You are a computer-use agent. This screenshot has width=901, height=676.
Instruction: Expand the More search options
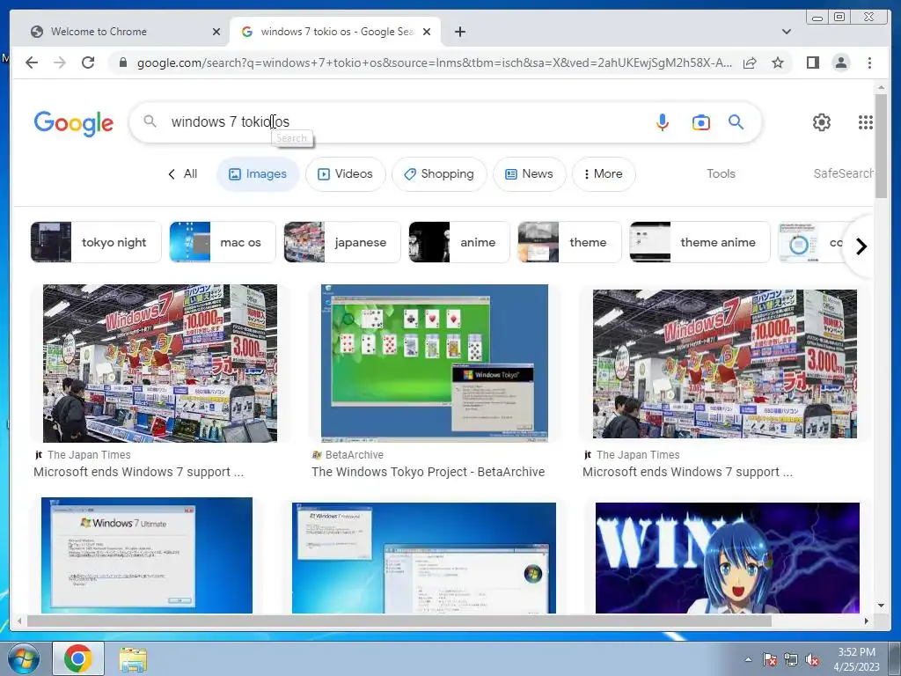click(604, 173)
